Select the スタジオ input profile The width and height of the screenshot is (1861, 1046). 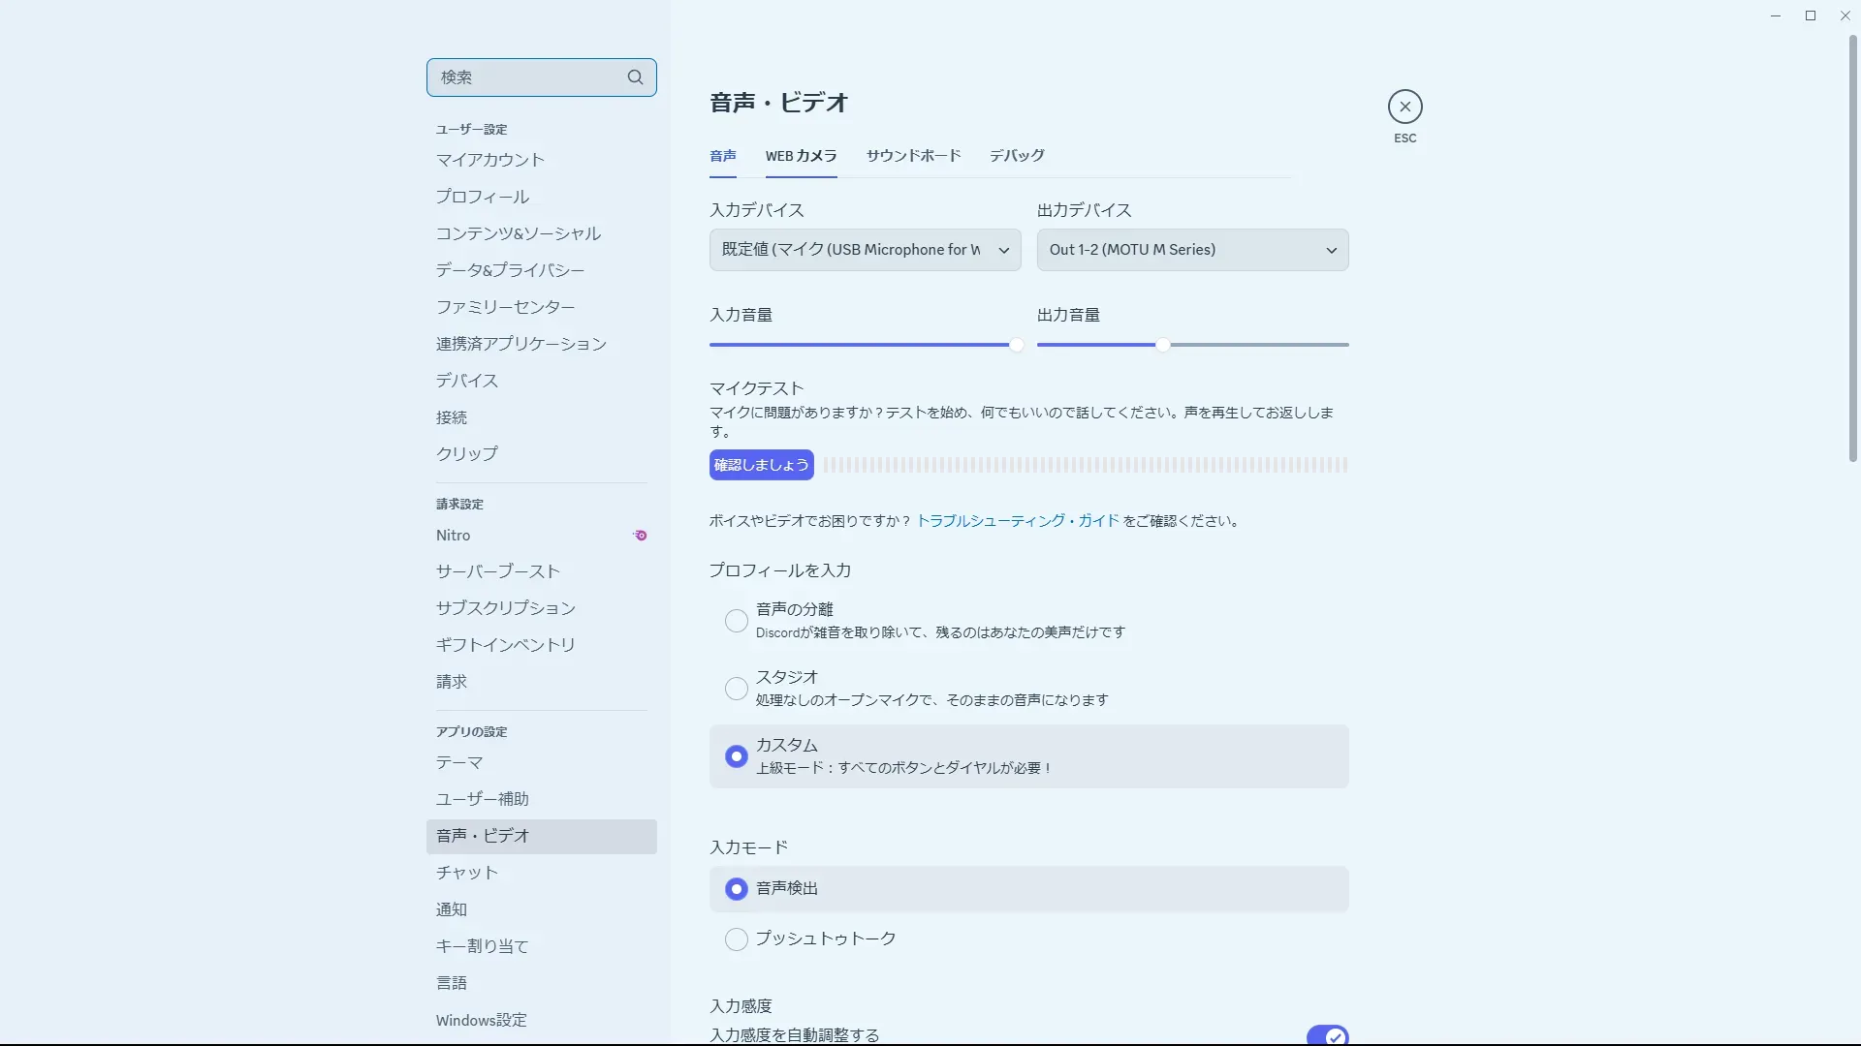737,689
